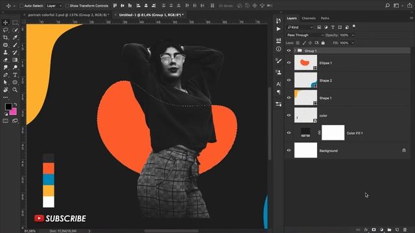Open the Auto-Select Layer dropdown
The height and width of the screenshot is (233, 415).
(x=54, y=6)
